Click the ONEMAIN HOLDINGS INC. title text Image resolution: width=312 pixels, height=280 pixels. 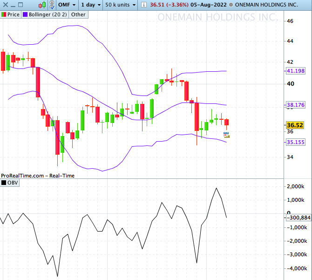(x=266, y=5)
